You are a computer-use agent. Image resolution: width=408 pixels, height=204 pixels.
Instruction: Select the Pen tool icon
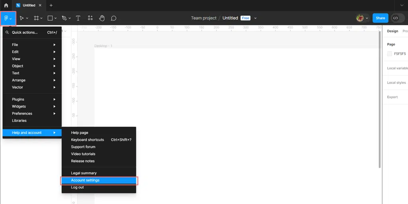pyautogui.click(x=64, y=18)
